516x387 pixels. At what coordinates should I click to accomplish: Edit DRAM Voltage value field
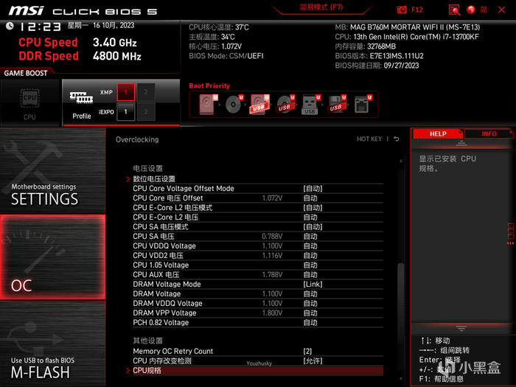(310, 293)
